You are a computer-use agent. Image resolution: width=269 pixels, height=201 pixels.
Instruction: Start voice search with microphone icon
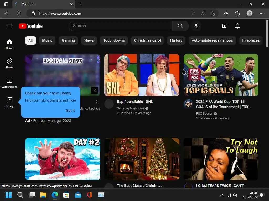click(x=196, y=26)
